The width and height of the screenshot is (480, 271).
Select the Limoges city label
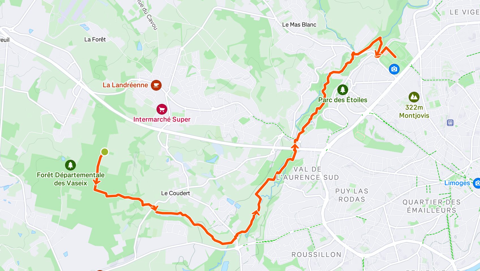click(457, 183)
